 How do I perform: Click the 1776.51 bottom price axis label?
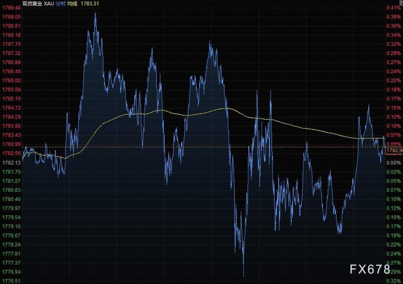tap(11, 281)
